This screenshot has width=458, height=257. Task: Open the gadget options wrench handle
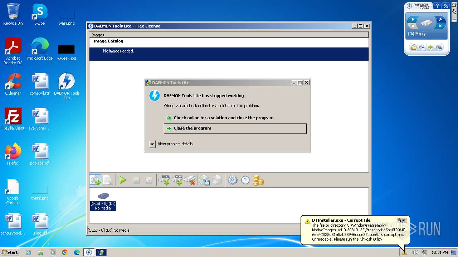[x=454, y=11]
